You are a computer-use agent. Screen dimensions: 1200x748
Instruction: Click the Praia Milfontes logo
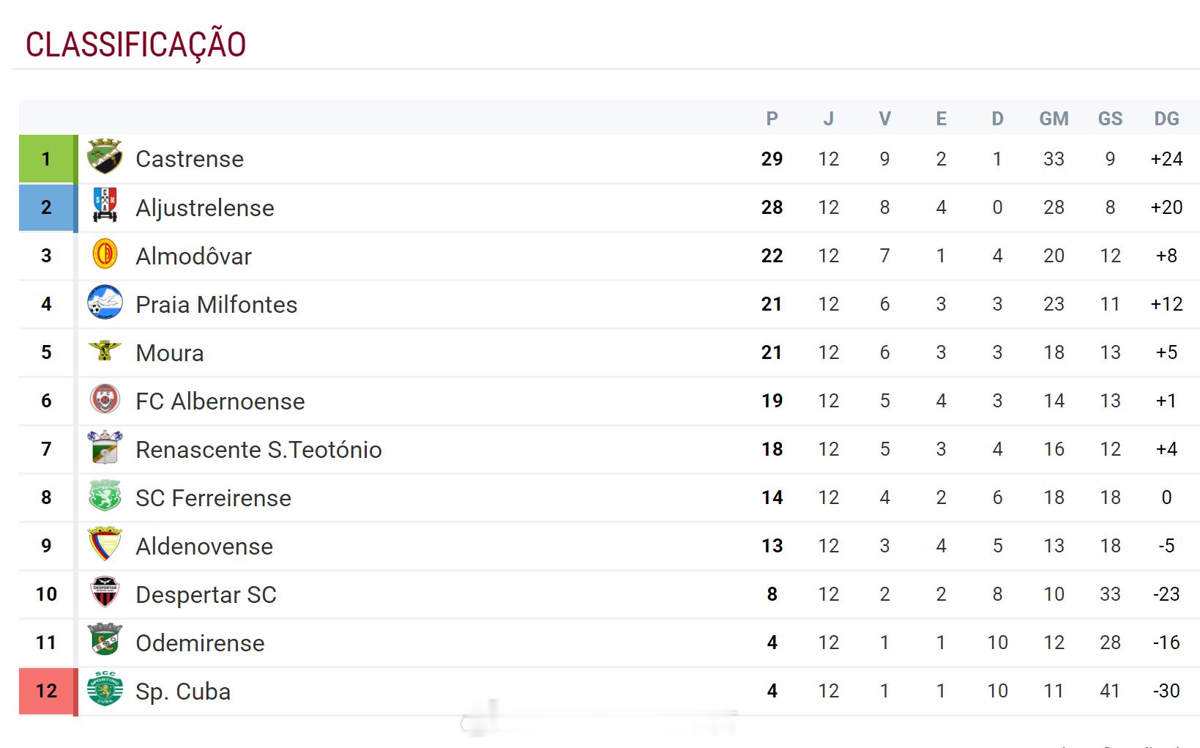pos(105,303)
